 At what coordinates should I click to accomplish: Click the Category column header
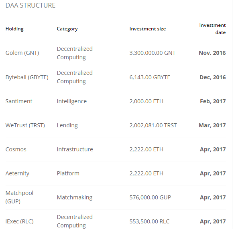[67, 29]
